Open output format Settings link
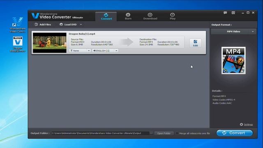Screen dimensions: 263x148 tap(248, 125)
